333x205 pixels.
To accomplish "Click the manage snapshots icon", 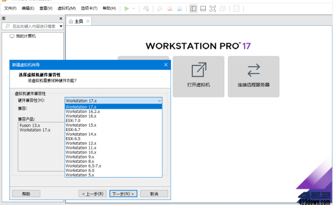I will pos(179,8).
